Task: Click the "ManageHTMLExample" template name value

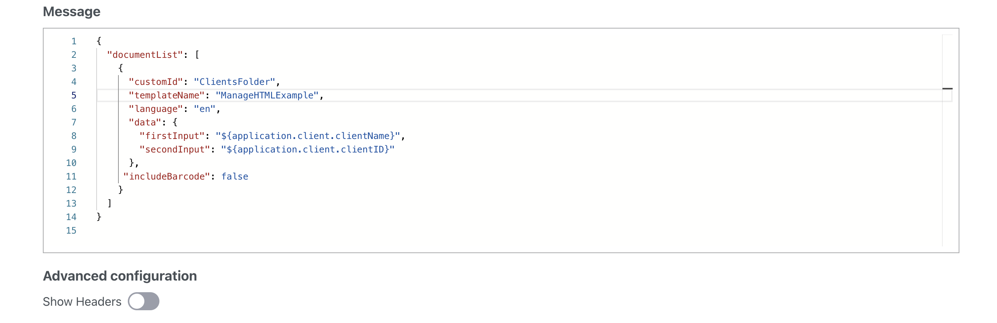Action: 267,95
